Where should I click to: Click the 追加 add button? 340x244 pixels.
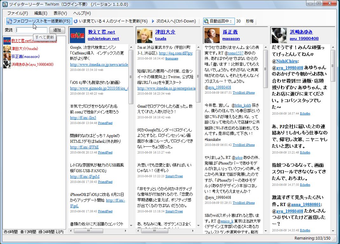click(x=57, y=30)
